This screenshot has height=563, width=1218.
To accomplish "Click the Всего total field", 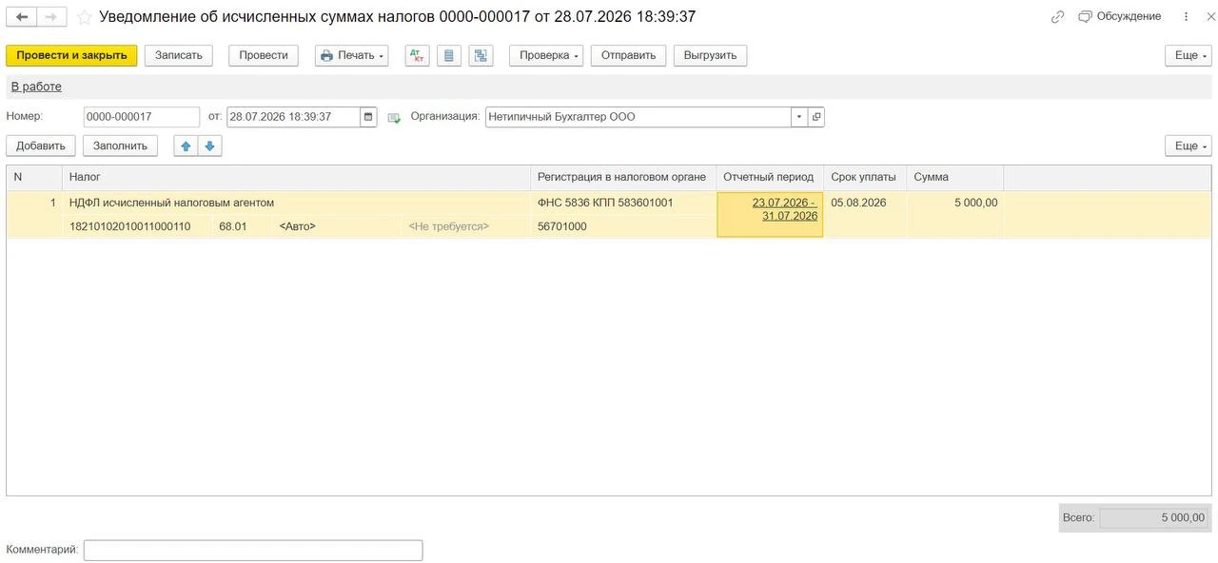I will coord(1154,518).
